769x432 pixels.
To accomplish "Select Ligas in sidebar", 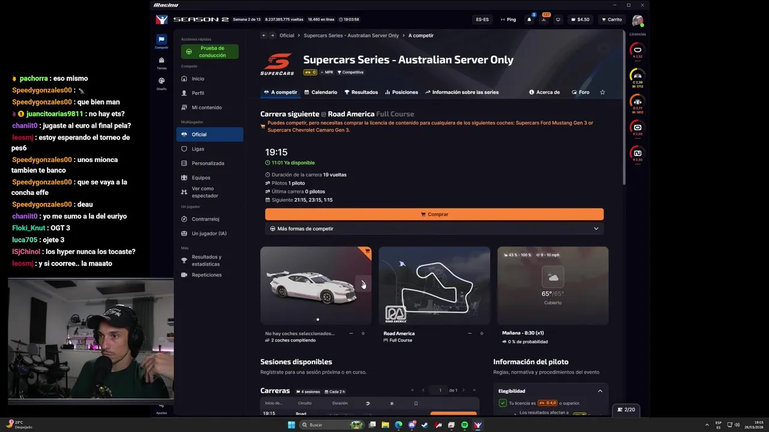I will click(x=210, y=149).
